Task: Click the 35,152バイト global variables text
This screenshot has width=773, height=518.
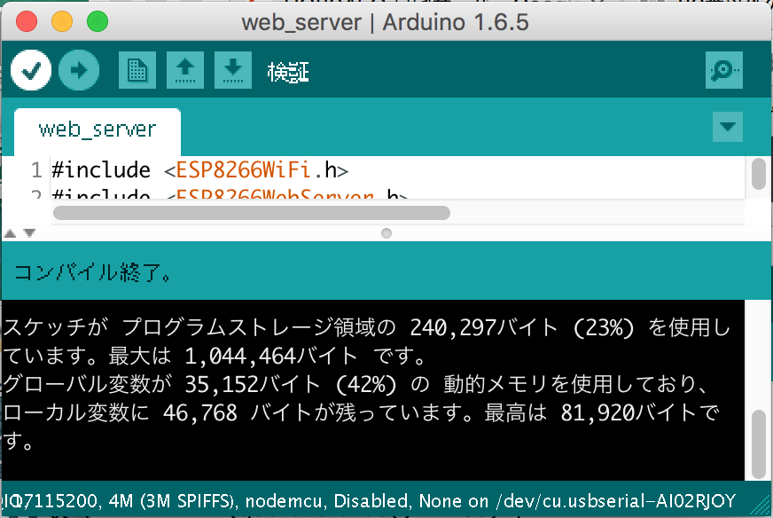Action: point(253,384)
